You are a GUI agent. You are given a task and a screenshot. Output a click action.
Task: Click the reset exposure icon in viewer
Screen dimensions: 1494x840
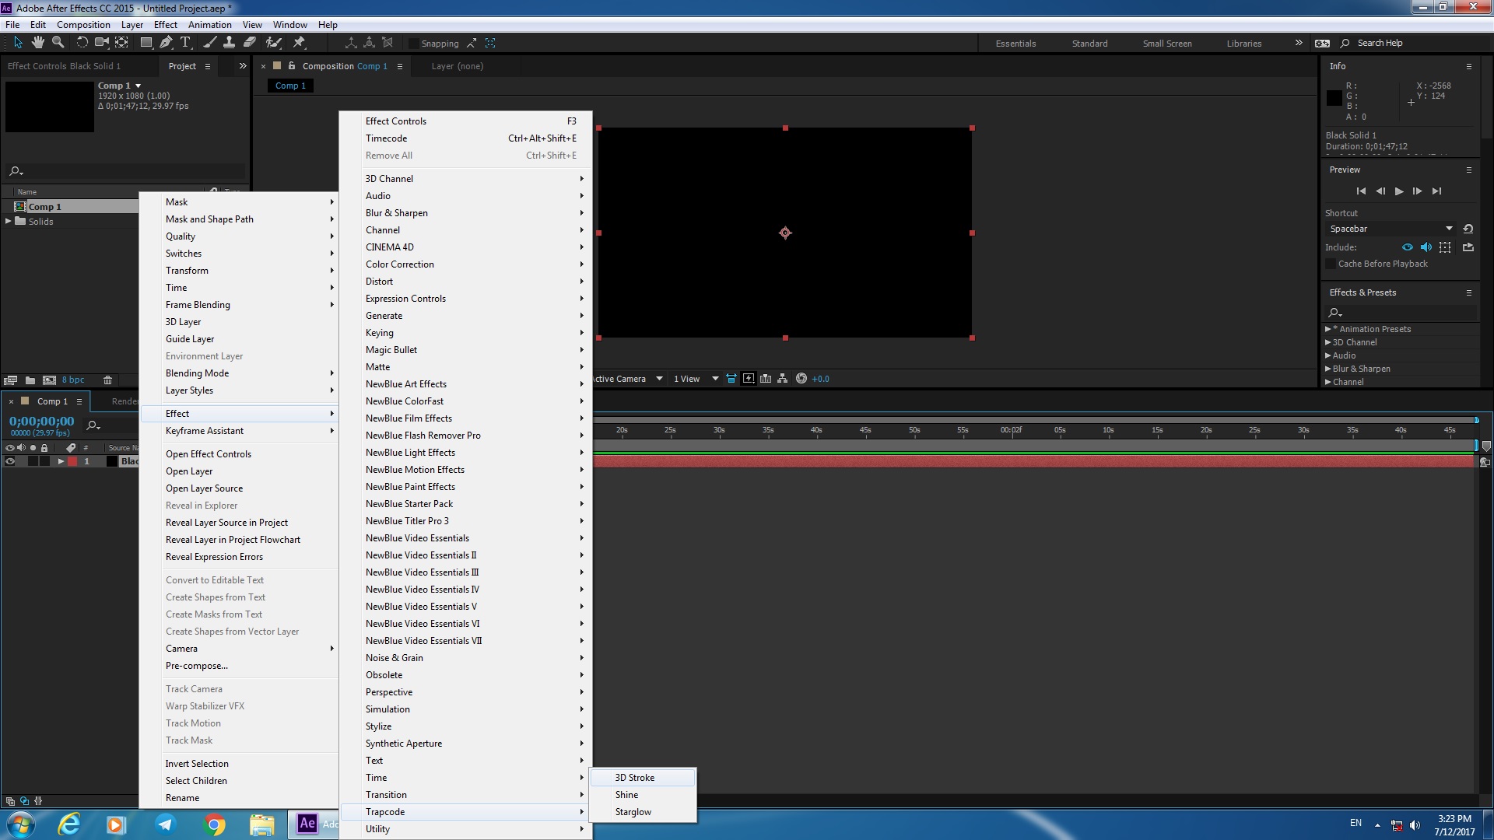coord(801,379)
